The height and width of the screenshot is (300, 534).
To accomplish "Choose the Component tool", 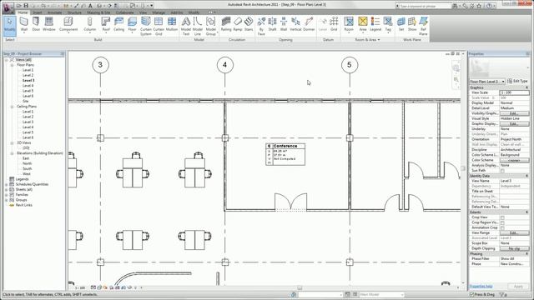I will click(68, 24).
